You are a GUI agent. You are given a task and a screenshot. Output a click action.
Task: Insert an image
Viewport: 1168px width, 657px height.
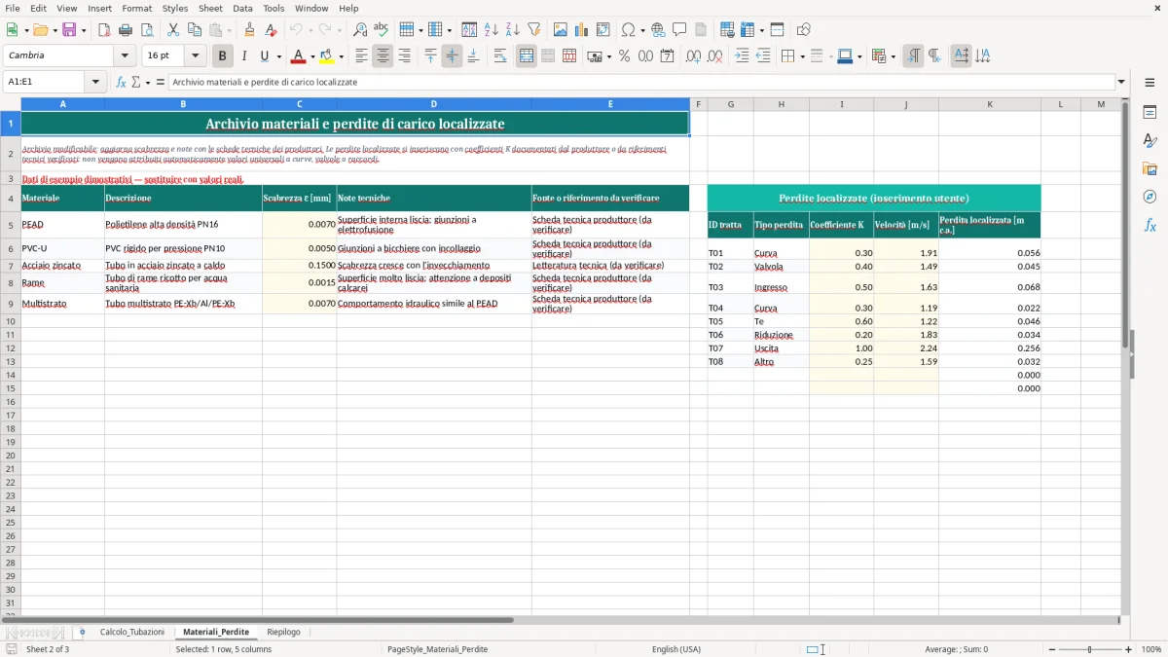coord(561,30)
